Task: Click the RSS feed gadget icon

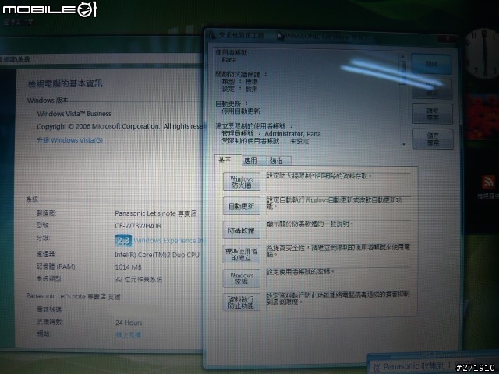Action: tap(488, 182)
